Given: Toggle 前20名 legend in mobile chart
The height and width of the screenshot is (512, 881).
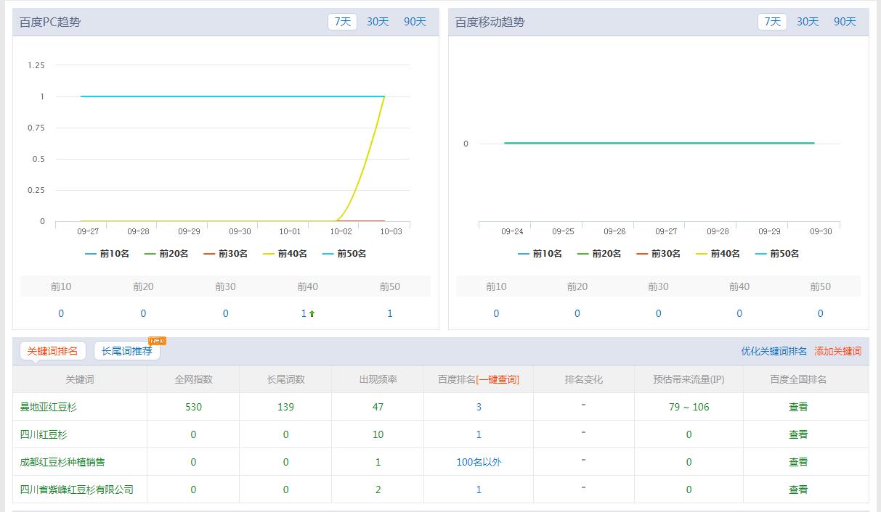Looking at the screenshot, I should point(599,254).
